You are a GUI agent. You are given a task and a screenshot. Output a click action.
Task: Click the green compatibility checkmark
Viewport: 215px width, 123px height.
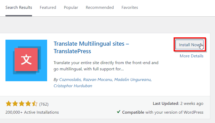pyautogui.click(x=119, y=112)
